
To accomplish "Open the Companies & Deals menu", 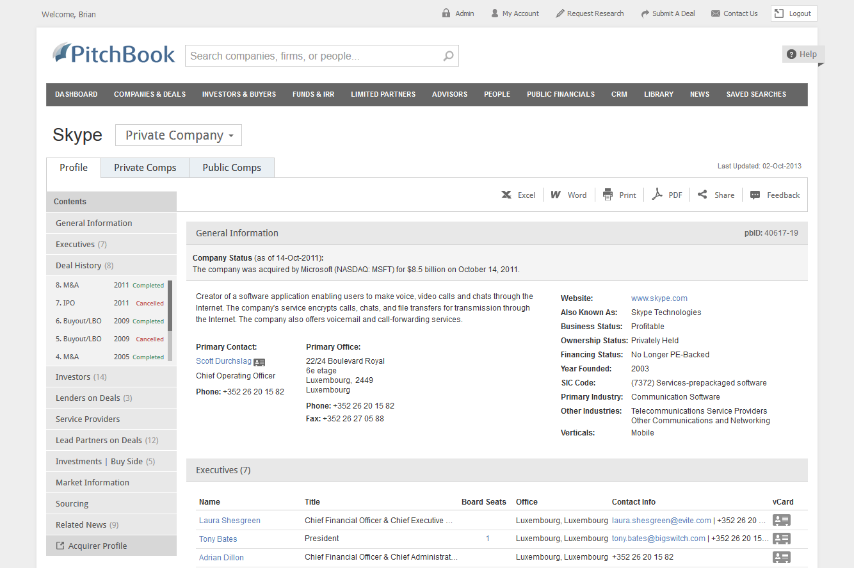I will pos(150,94).
